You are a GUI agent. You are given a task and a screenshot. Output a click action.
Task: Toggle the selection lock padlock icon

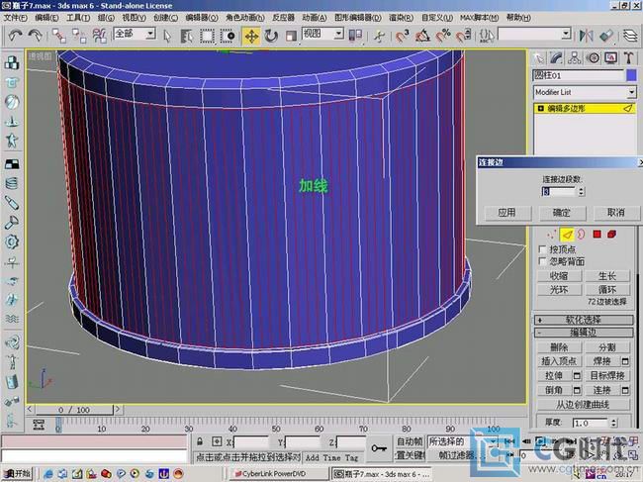[199, 441]
